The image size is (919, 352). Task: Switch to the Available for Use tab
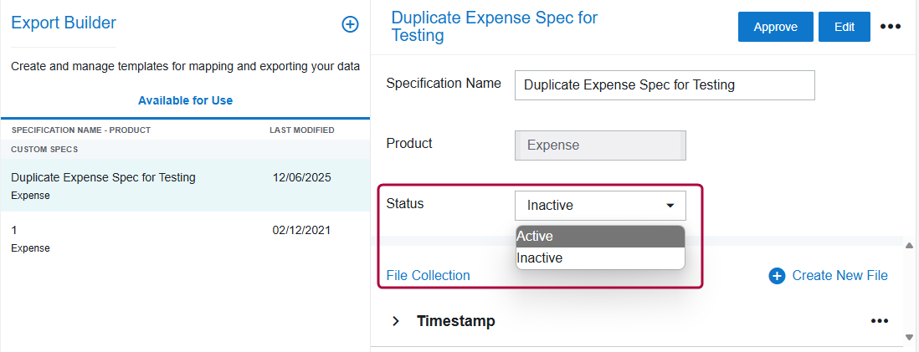tap(185, 100)
